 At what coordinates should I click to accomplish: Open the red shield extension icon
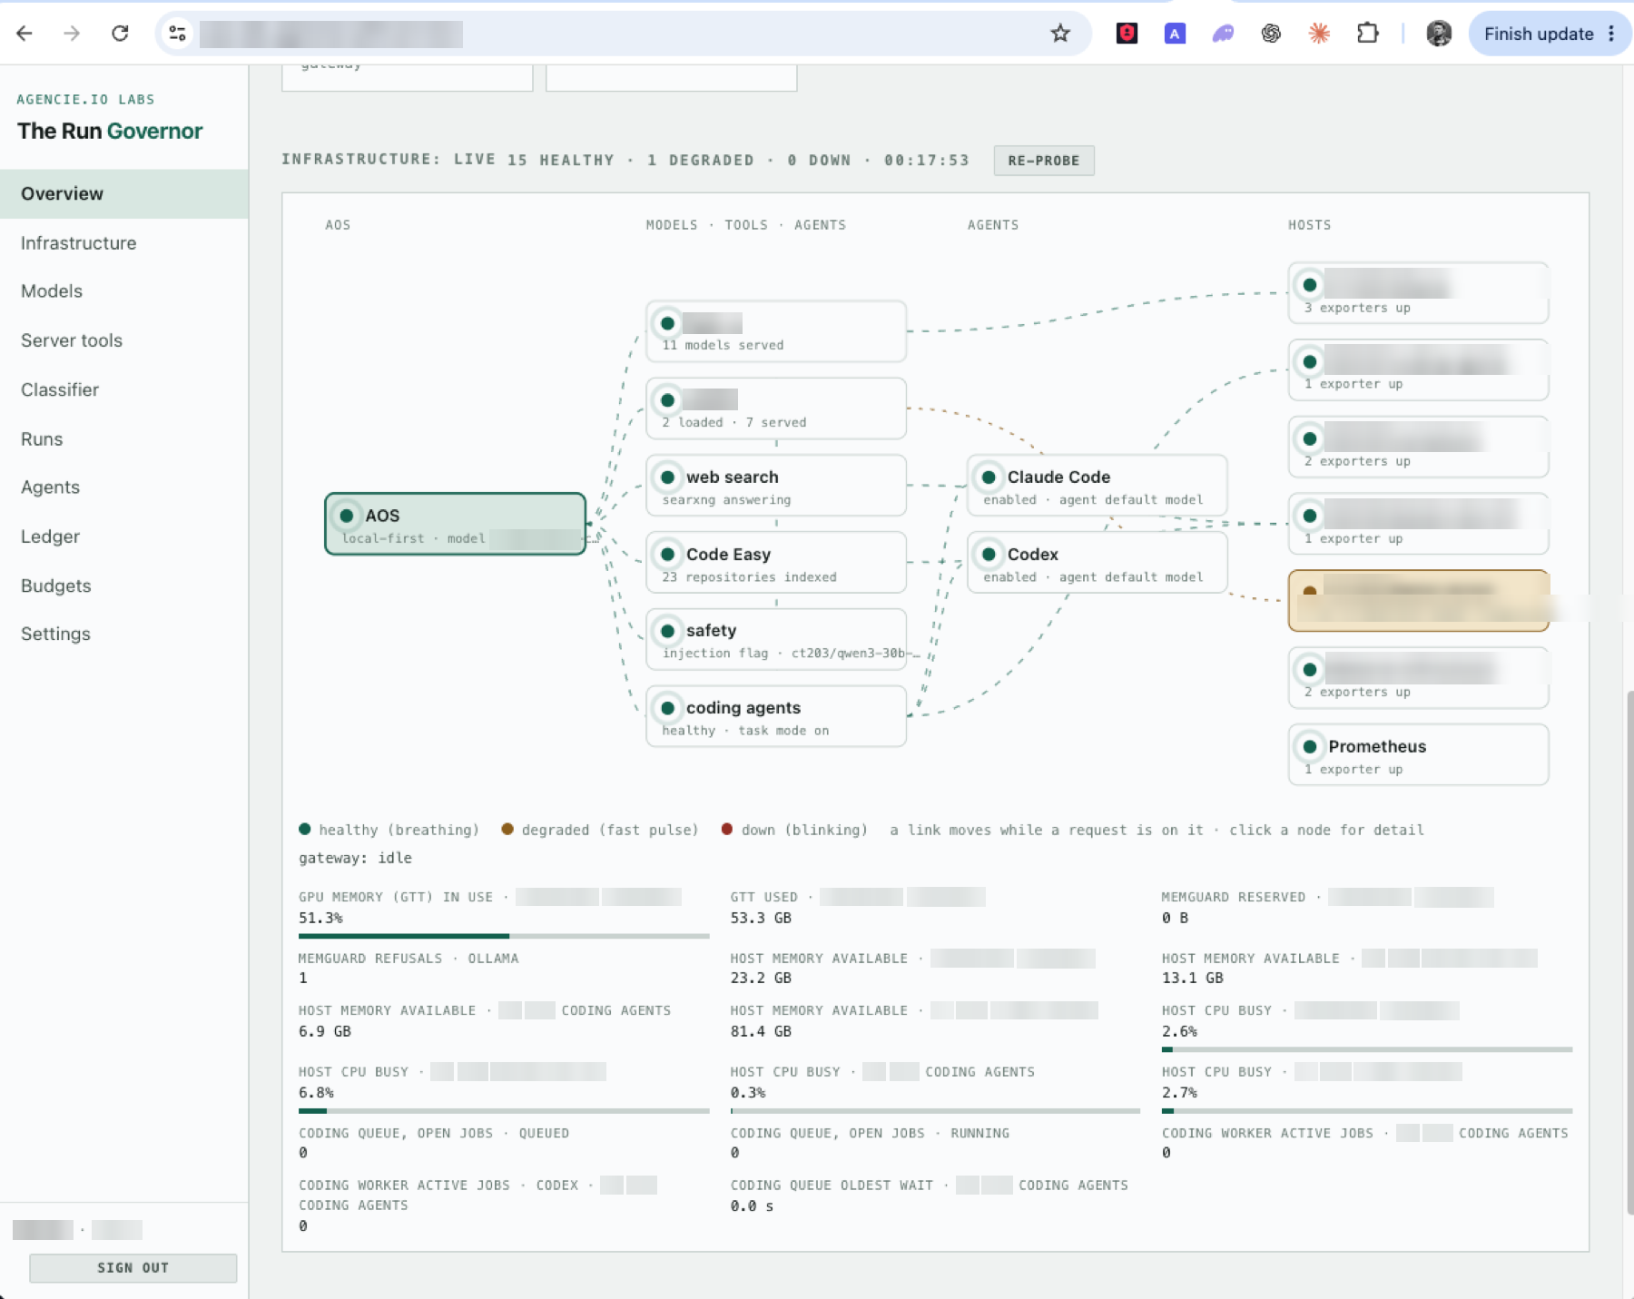pos(1127,34)
